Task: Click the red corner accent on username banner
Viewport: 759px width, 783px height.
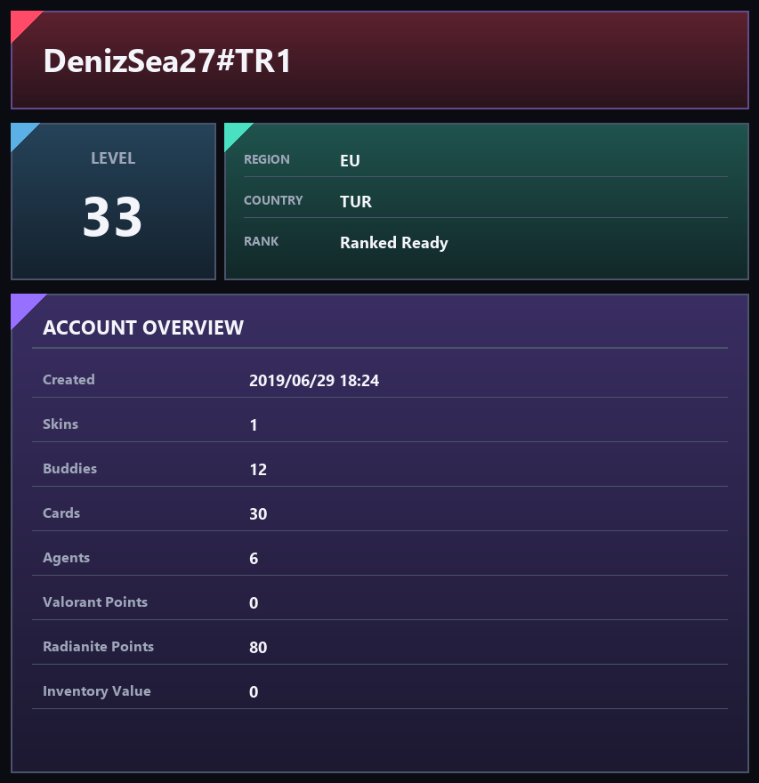Action: [22, 22]
